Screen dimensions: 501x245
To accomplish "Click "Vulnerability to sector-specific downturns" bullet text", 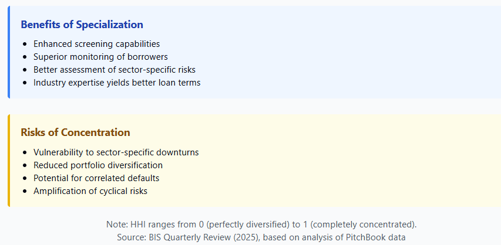I will coord(116,152).
